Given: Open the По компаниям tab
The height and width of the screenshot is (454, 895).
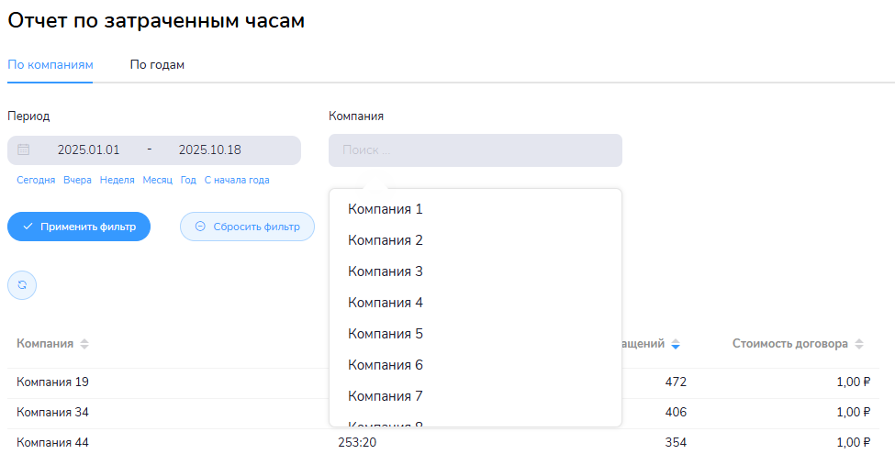Looking at the screenshot, I should coord(50,64).
